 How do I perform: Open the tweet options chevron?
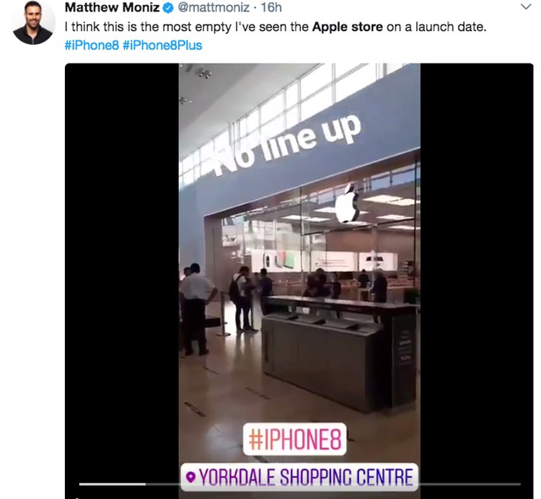(x=525, y=6)
